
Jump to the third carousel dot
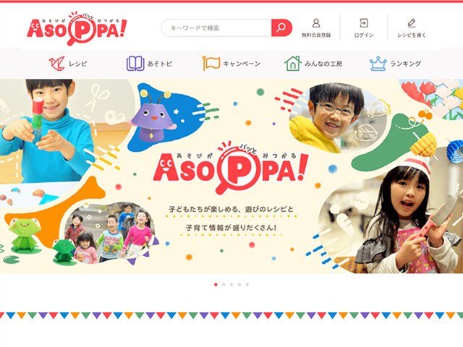pyautogui.click(x=231, y=284)
